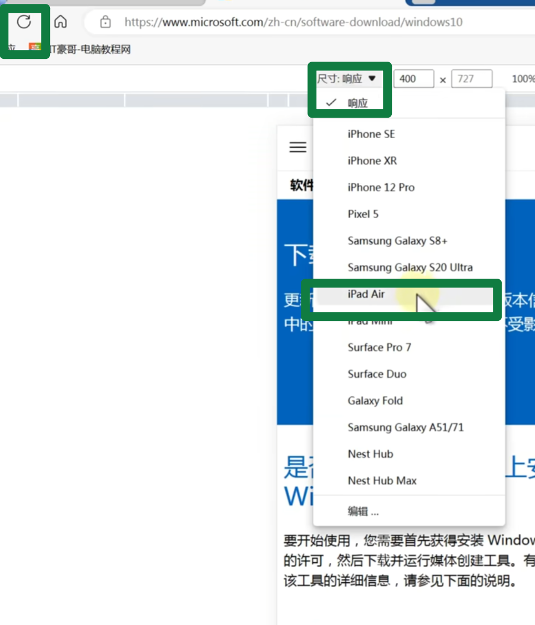Pick Nest Hub Max device
This screenshot has height=625, width=535.
[409, 481]
